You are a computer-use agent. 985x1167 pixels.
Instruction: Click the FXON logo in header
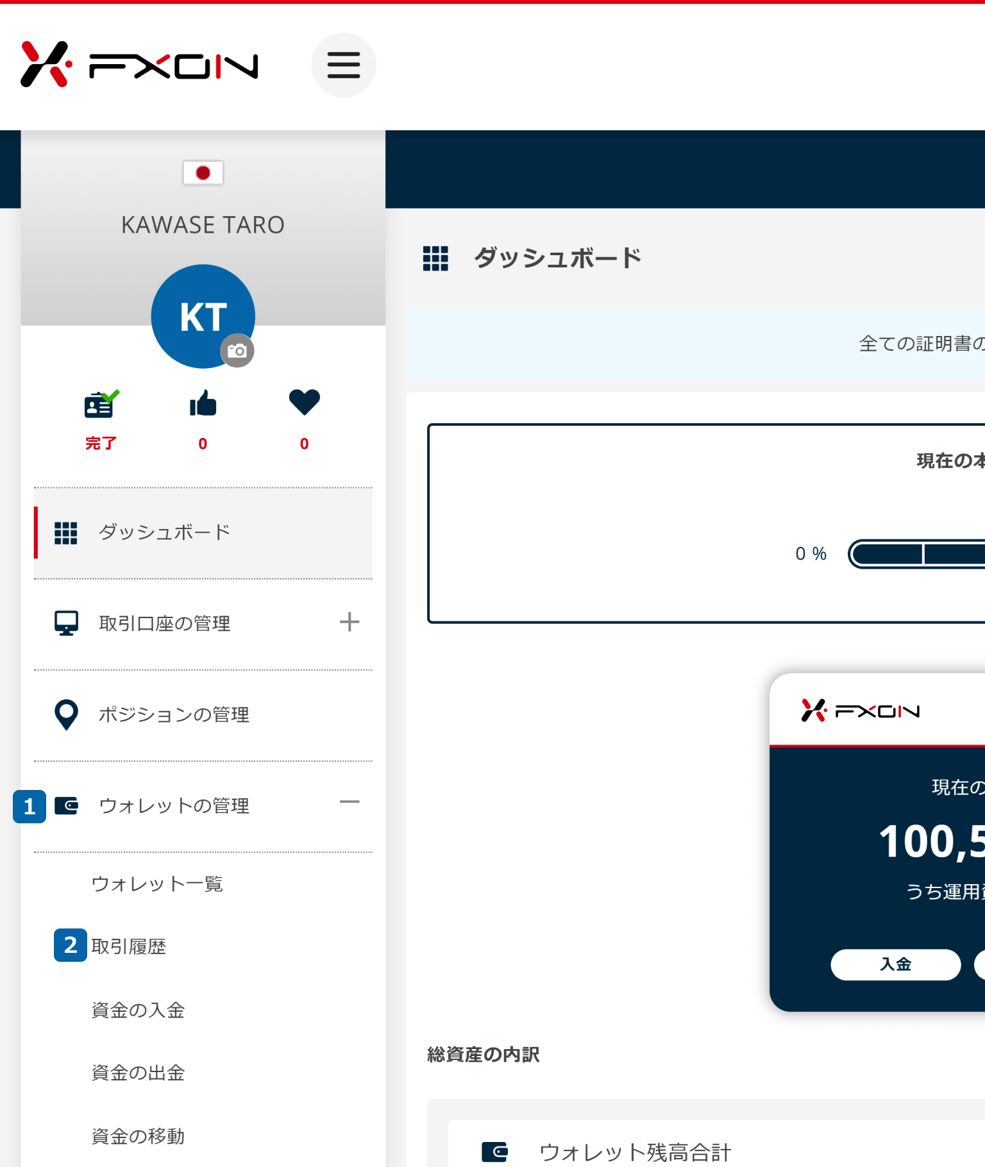[x=139, y=64]
